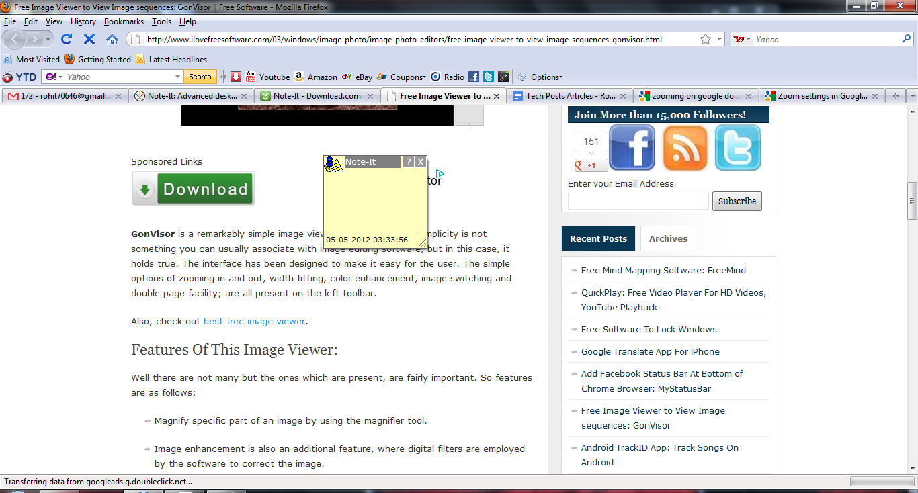
Task: Click the page vertical scrollbar thumb
Action: pyautogui.click(x=912, y=201)
